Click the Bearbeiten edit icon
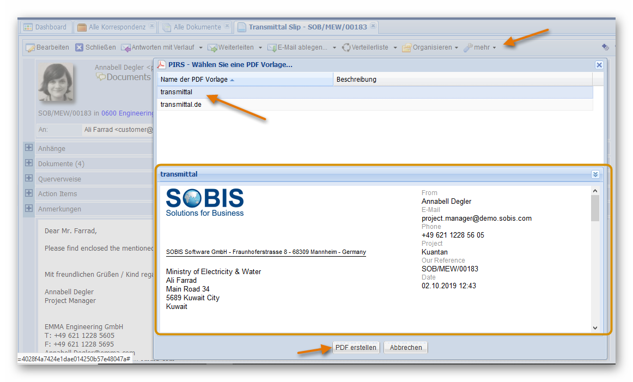 click(x=31, y=48)
